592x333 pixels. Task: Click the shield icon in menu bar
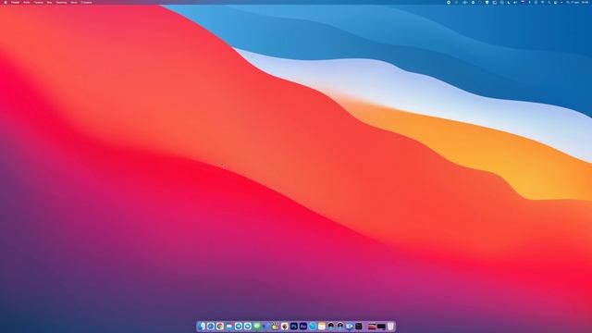pos(487,2)
